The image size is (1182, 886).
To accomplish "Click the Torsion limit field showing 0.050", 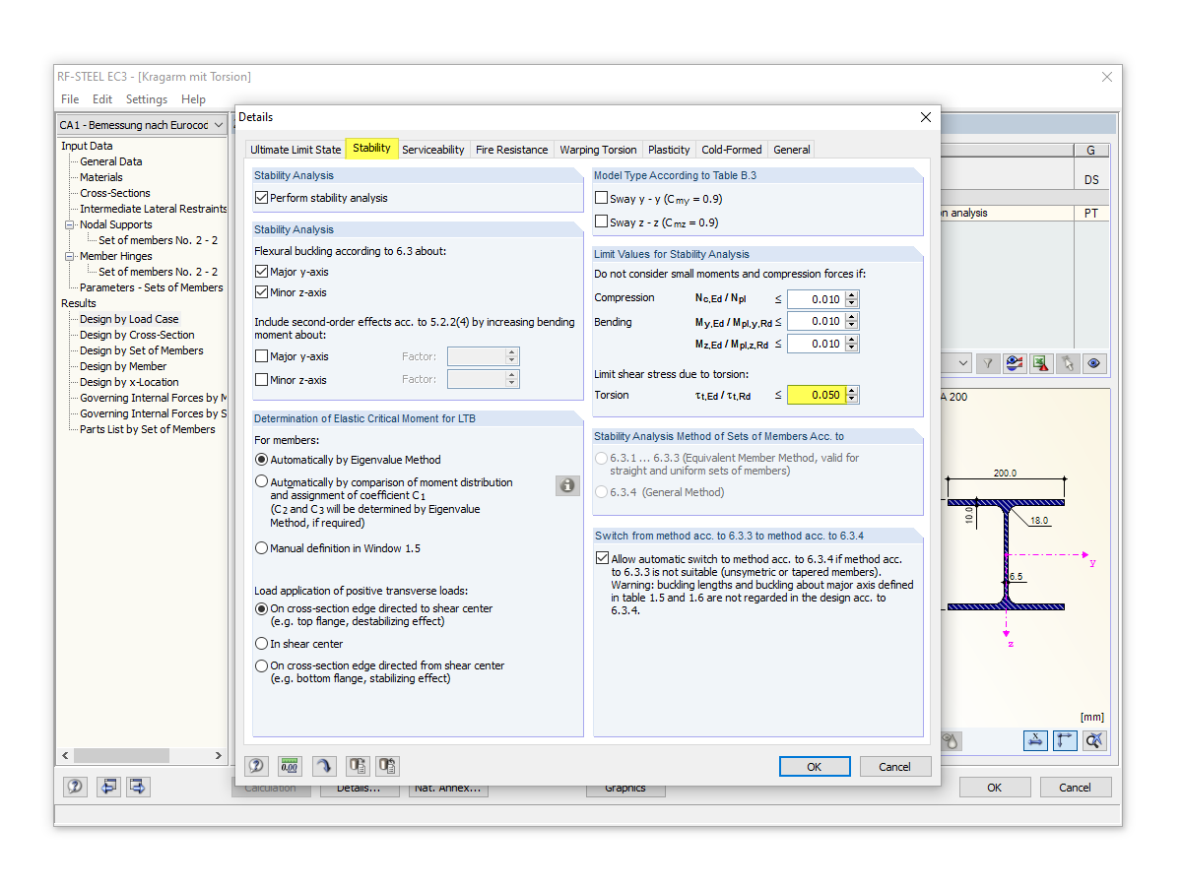I will (816, 395).
